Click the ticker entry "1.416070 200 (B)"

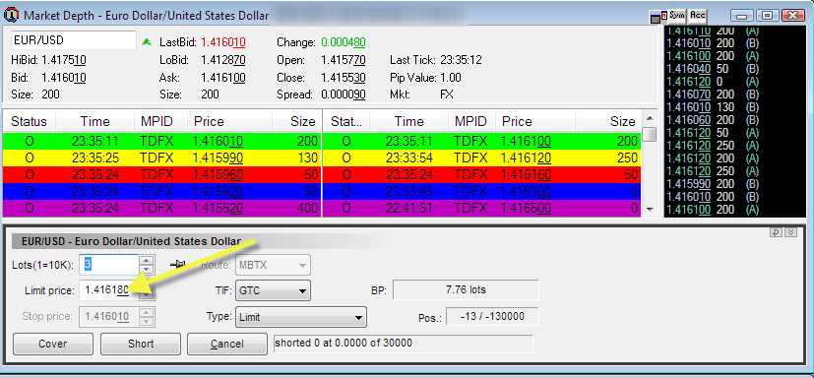(713, 94)
